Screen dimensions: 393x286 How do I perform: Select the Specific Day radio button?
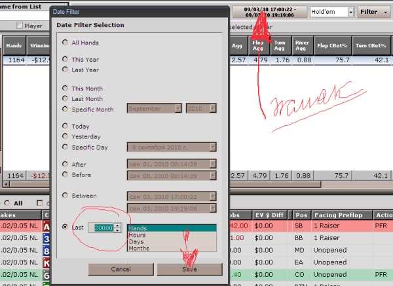65,147
